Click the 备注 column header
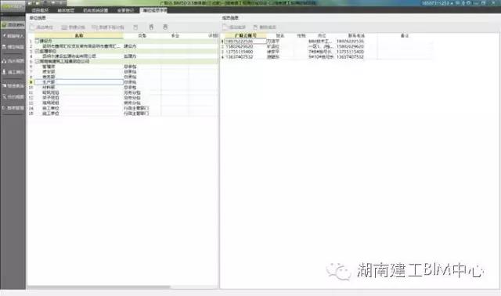Viewport: 501px width, 296px height. (405, 35)
